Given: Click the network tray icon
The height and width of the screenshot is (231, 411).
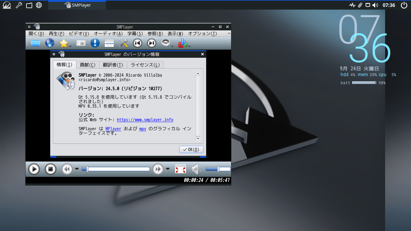Looking at the screenshot, I should point(368,5).
